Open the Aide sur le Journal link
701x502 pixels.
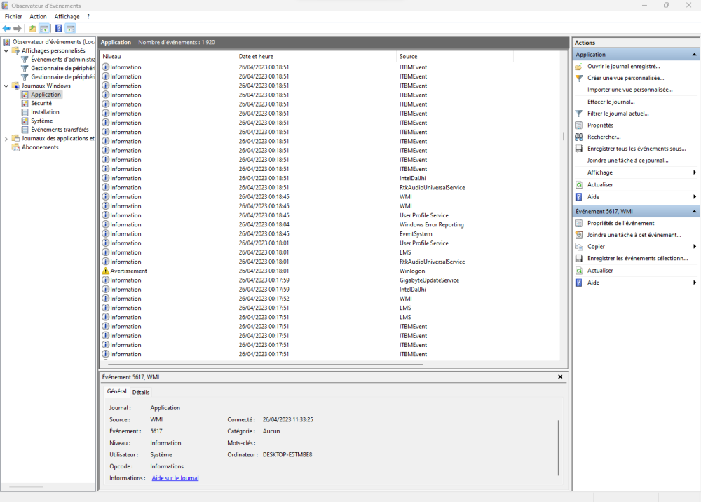pyautogui.click(x=175, y=478)
